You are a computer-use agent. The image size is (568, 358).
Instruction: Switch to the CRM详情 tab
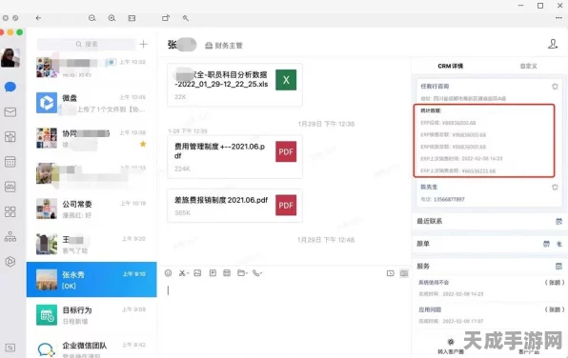coord(450,66)
